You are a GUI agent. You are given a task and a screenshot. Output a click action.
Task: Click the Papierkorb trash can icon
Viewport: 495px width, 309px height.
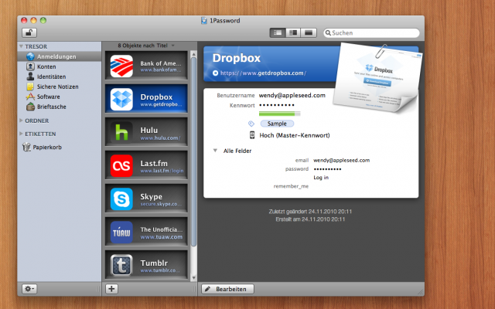tap(26, 147)
